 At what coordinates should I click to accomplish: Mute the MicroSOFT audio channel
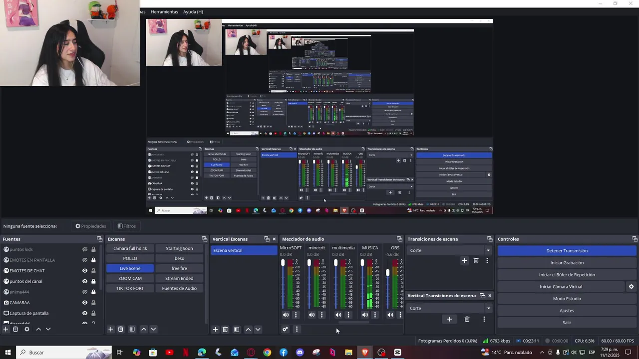coord(286,315)
